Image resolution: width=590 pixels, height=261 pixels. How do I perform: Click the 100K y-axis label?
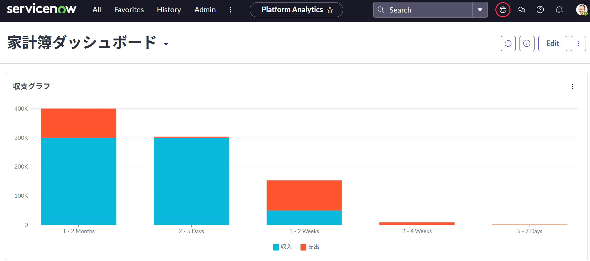(x=21, y=196)
